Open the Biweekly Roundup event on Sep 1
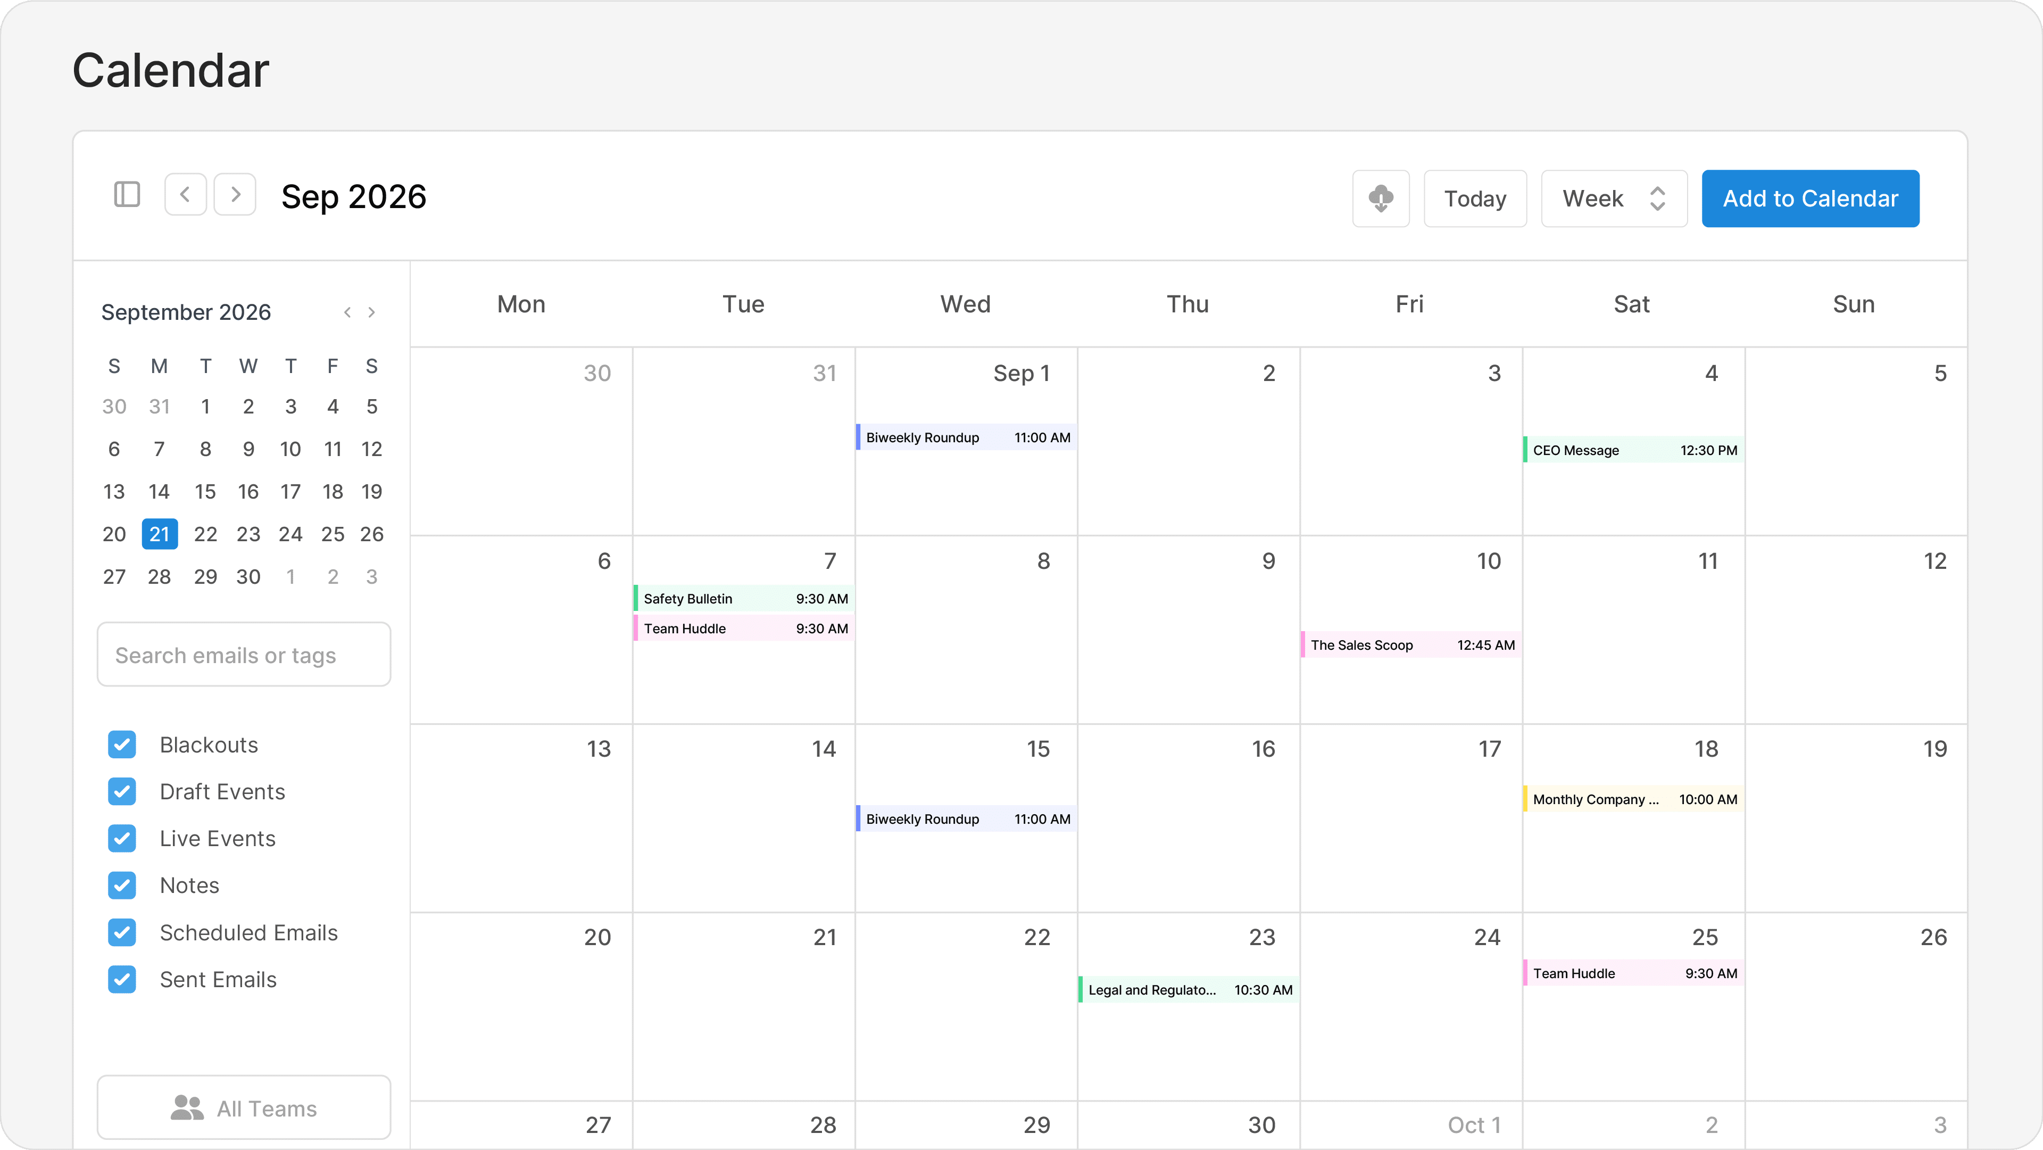The height and width of the screenshot is (1150, 2043). click(965, 437)
